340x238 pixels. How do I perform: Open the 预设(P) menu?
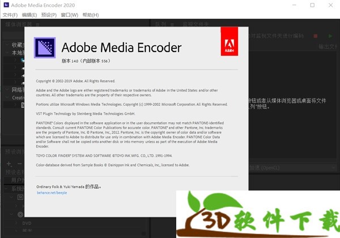coord(49,15)
